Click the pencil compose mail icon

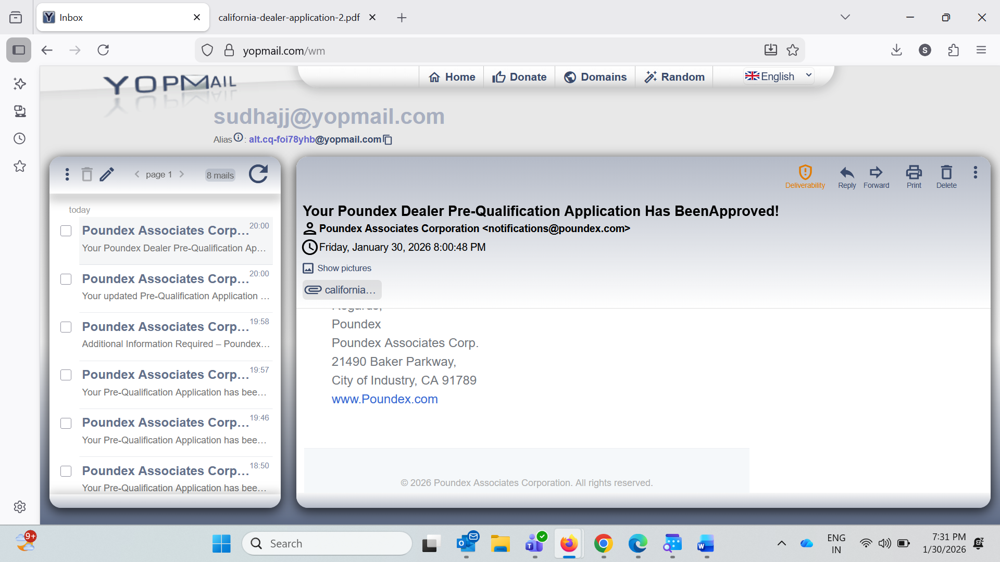coord(107,174)
